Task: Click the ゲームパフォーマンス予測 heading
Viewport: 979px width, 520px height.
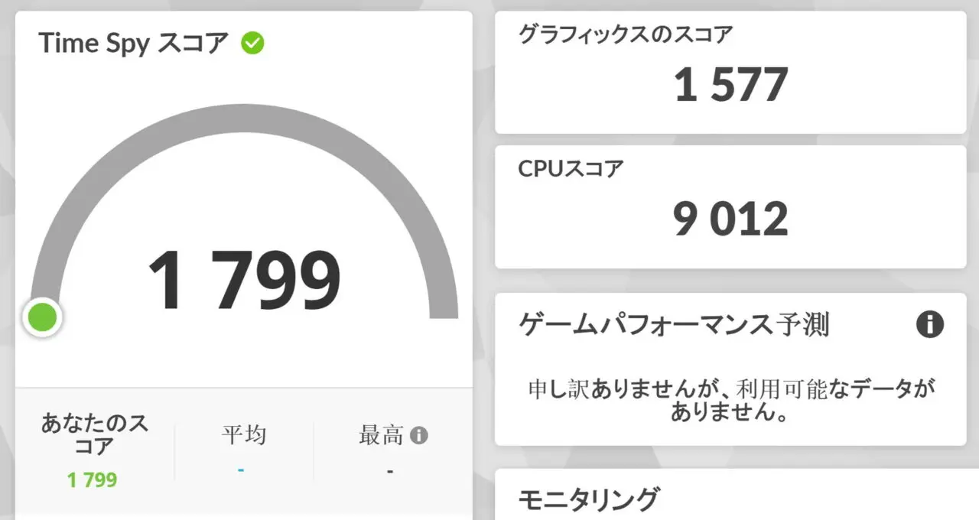Action: tap(673, 326)
